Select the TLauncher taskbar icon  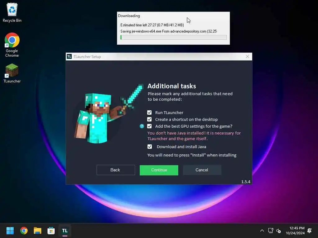[65, 231]
